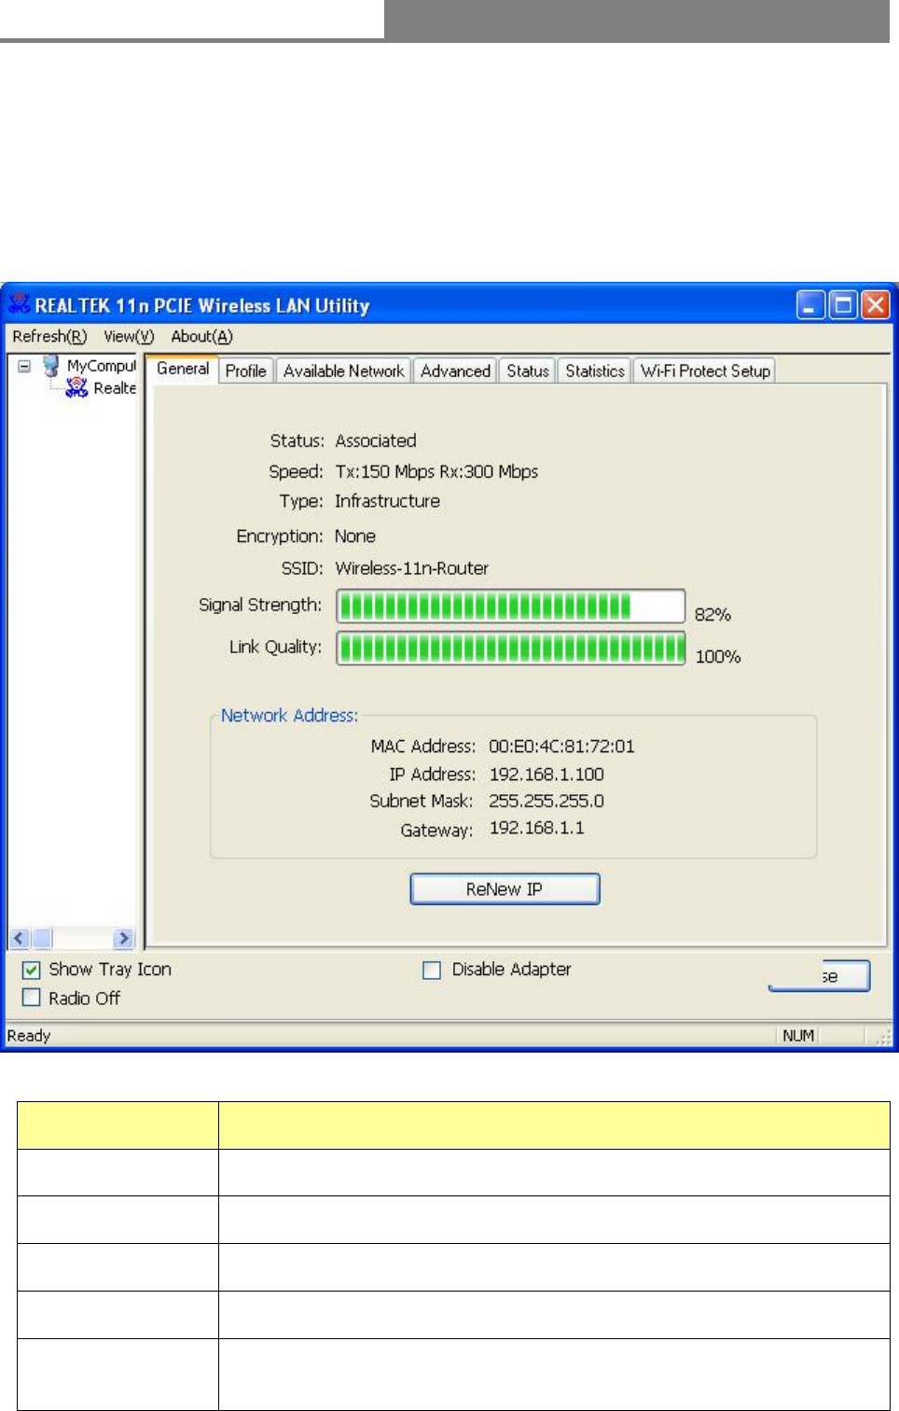Click the partially hidden Close button at the bottom right
The image size is (899, 1411).
point(820,976)
